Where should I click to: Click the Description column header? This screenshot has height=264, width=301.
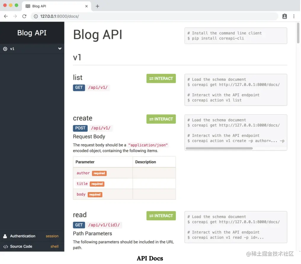[x=145, y=162]
